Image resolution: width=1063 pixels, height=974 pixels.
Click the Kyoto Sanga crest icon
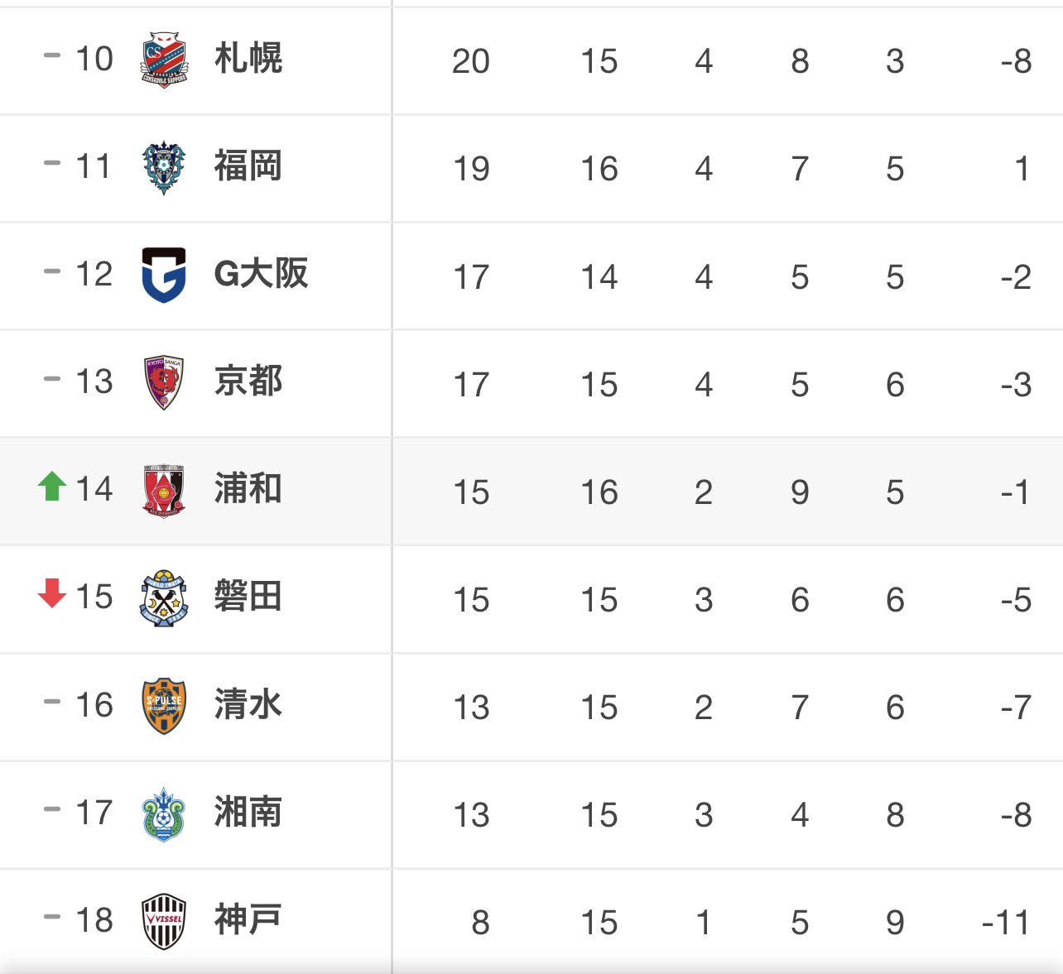click(x=164, y=382)
